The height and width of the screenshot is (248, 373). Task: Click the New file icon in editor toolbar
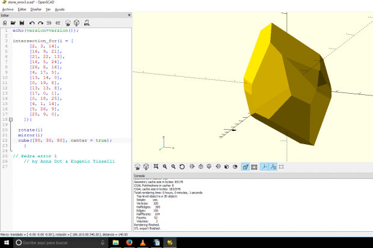pos(5,23)
